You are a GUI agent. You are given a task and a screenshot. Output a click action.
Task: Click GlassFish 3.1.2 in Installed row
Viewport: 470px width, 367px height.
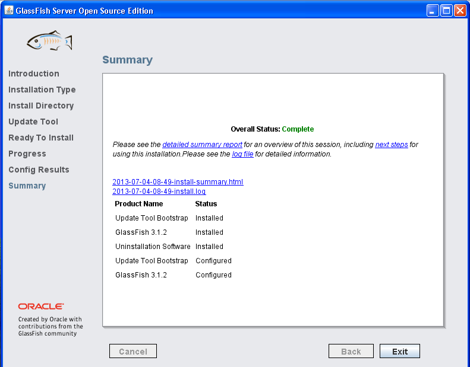(x=141, y=232)
